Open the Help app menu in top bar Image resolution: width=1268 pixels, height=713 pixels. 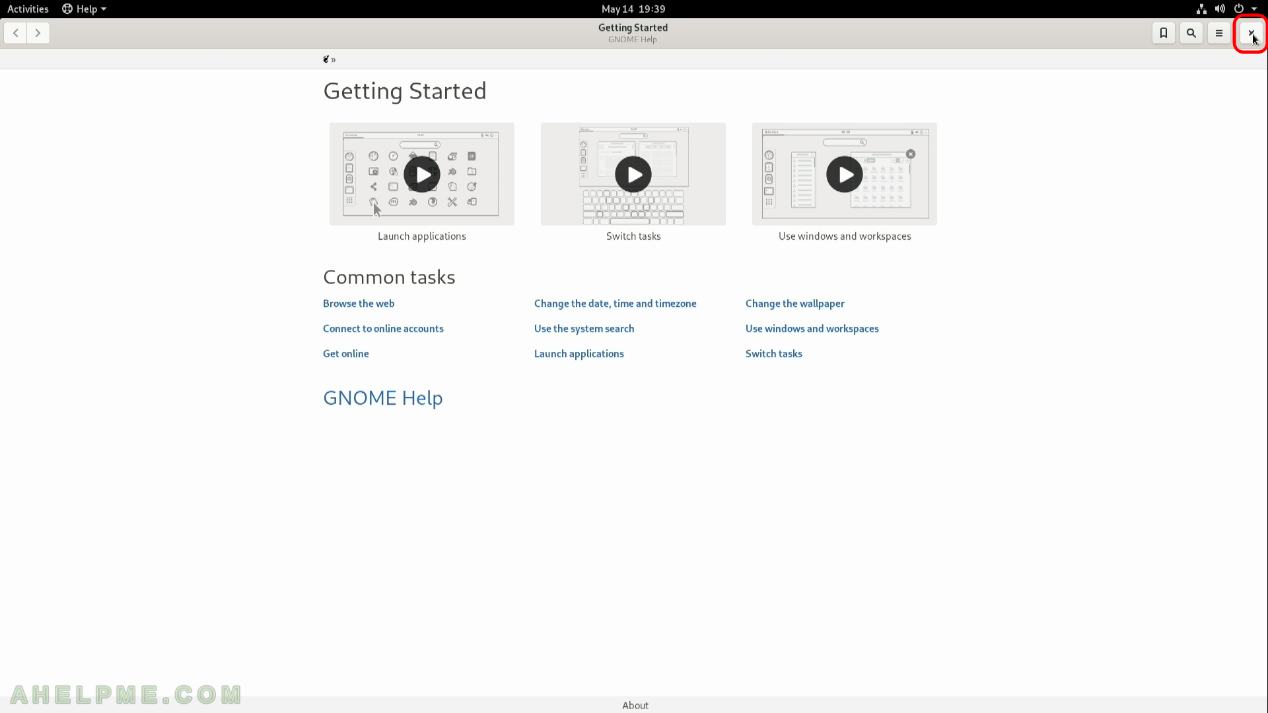click(x=84, y=9)
